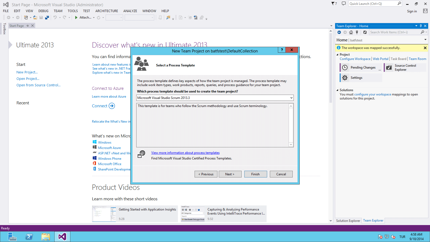
Task: Open the Settings gear in Team Explorer
Action: [345, 77]
